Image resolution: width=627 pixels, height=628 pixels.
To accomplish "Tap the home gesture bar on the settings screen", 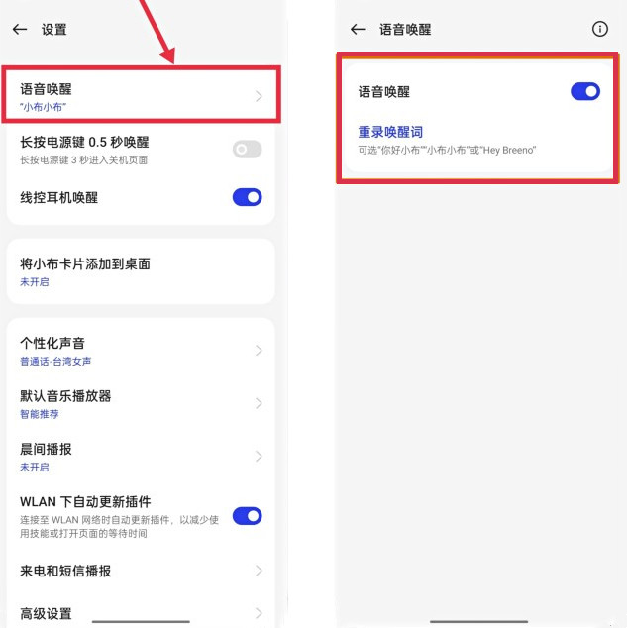I will click(x=141, y=622).
